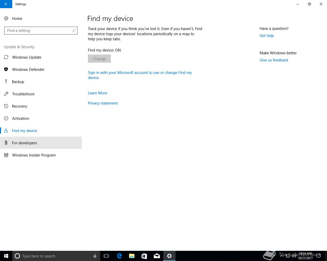Open Windows Defender shield icon
Viewport: 327px width, 261px height.
pos(6,70)
